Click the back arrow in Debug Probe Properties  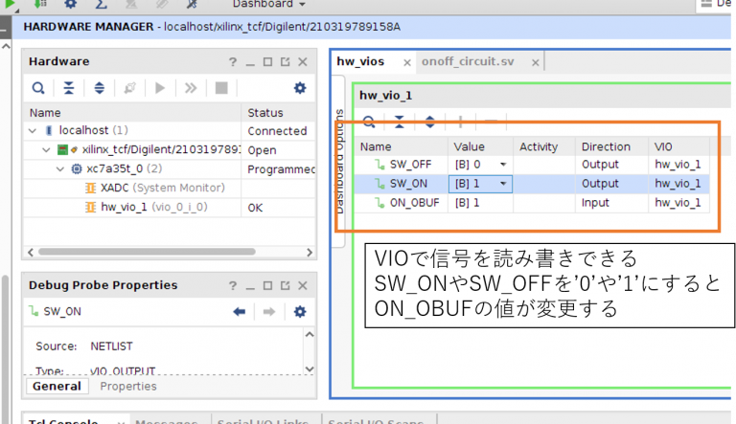pos(239,311)
